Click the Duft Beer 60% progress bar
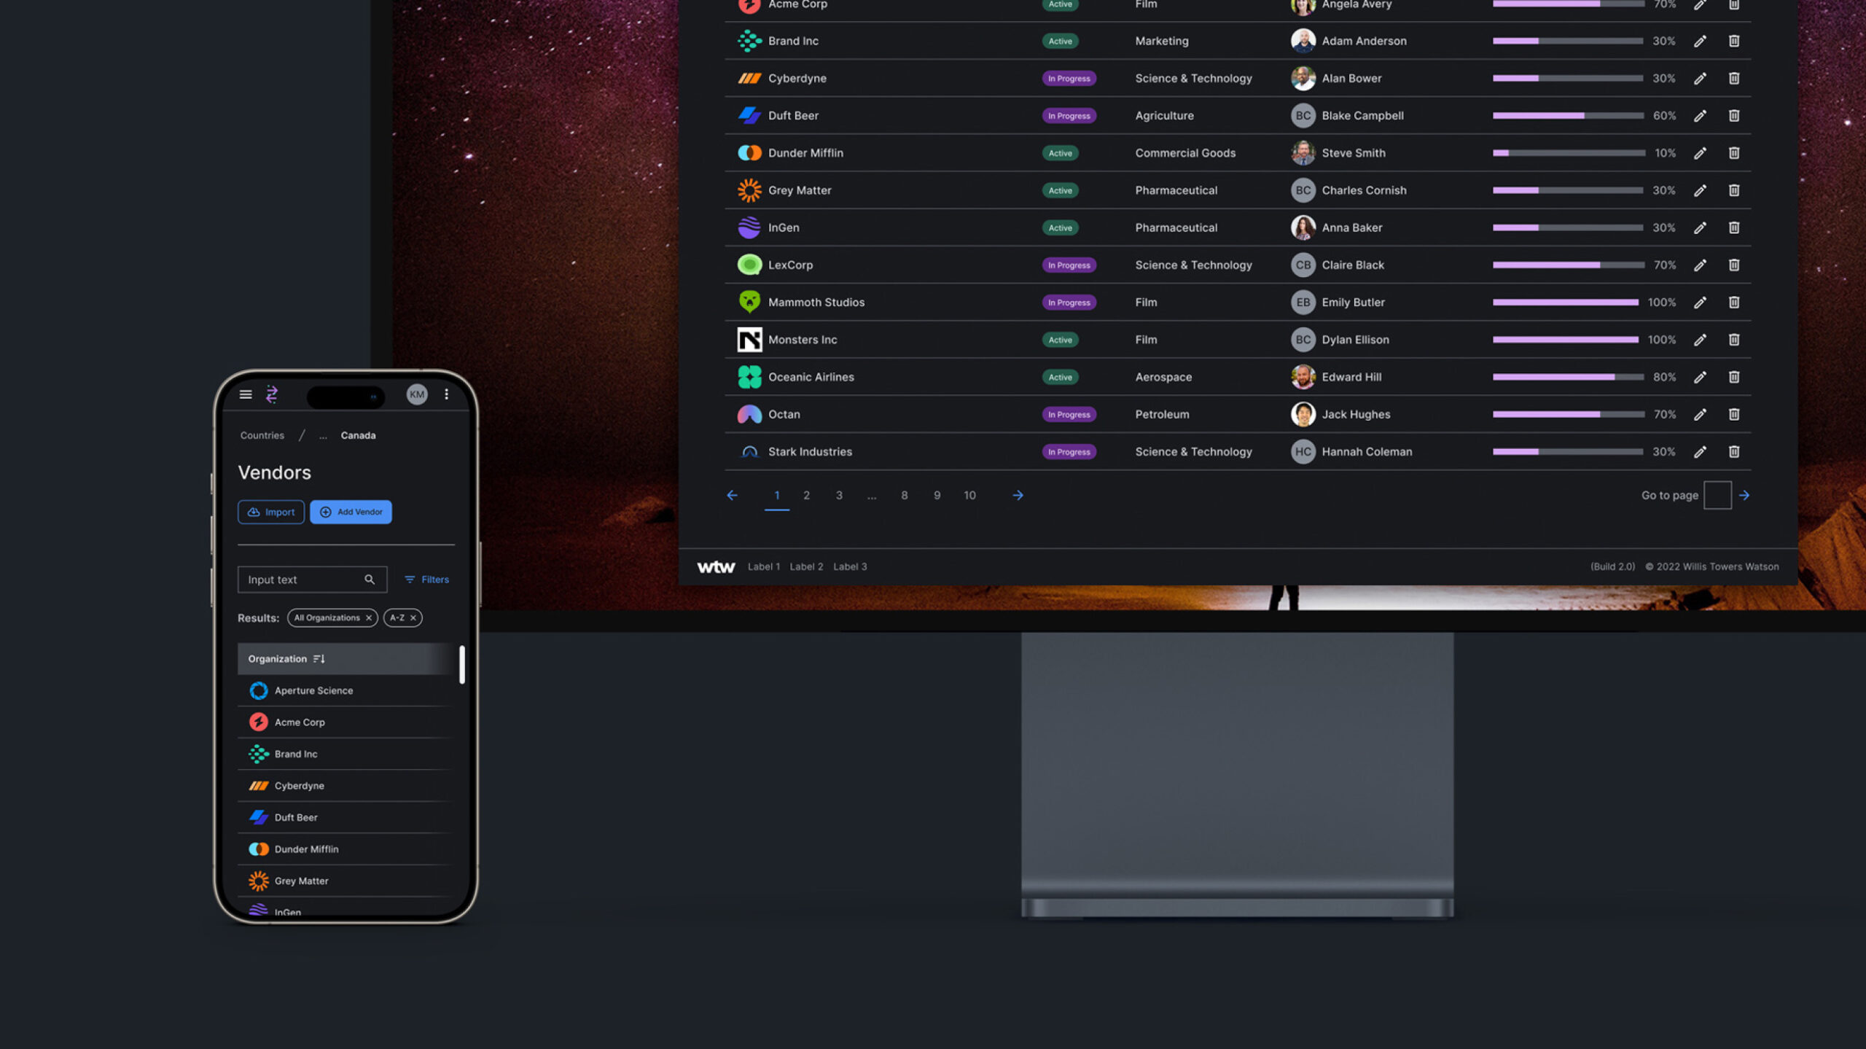This screenshot has width=1866, height=1049. [1568, 115]
